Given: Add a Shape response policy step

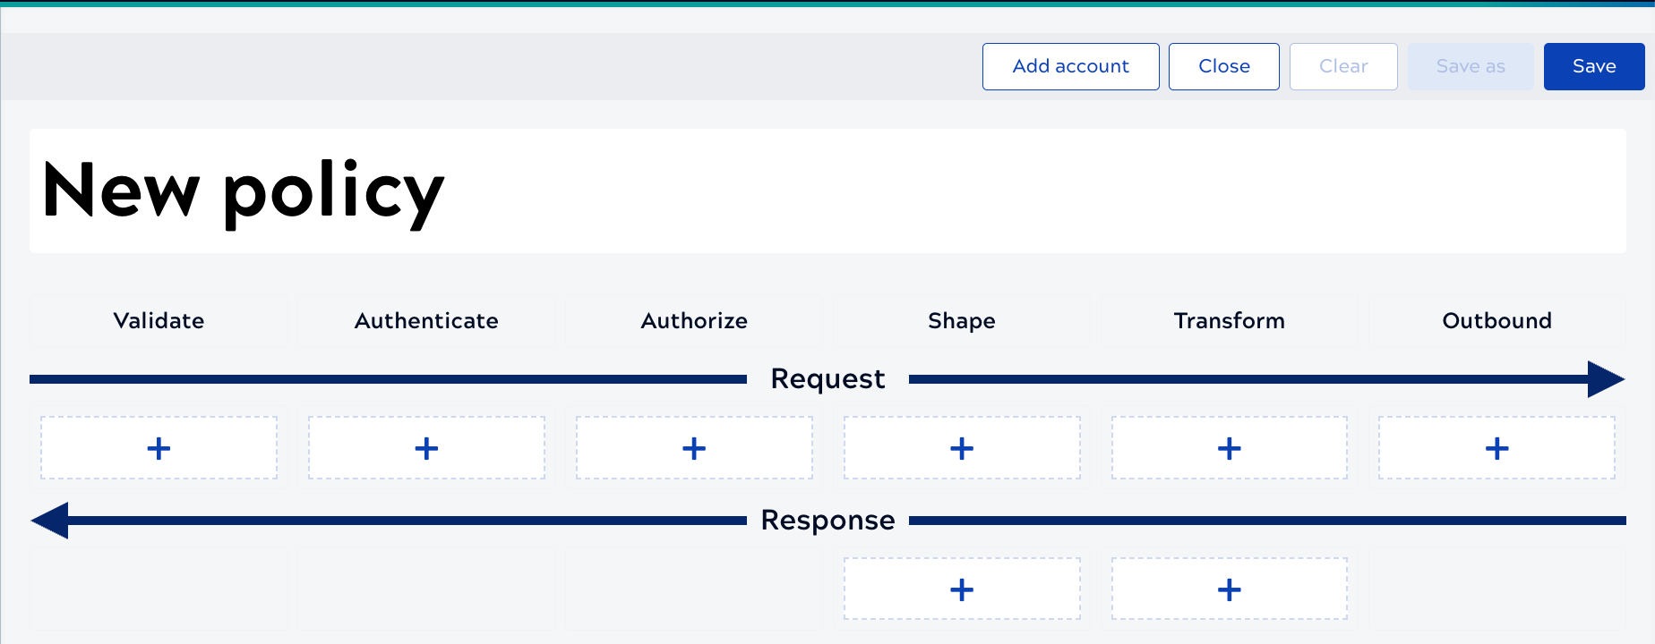Looking at the screenshot, I should [x=962, y=589].
